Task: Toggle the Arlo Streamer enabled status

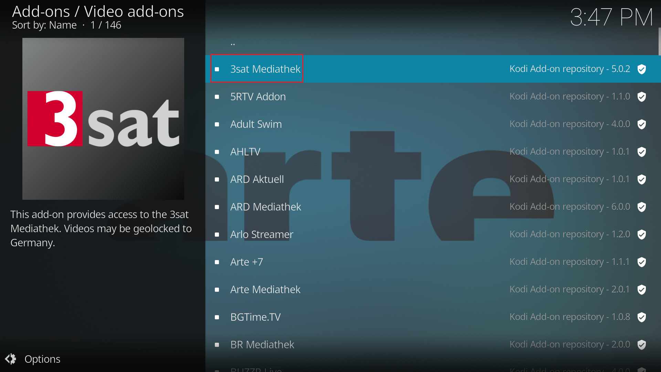Action: tap(218, 234)
